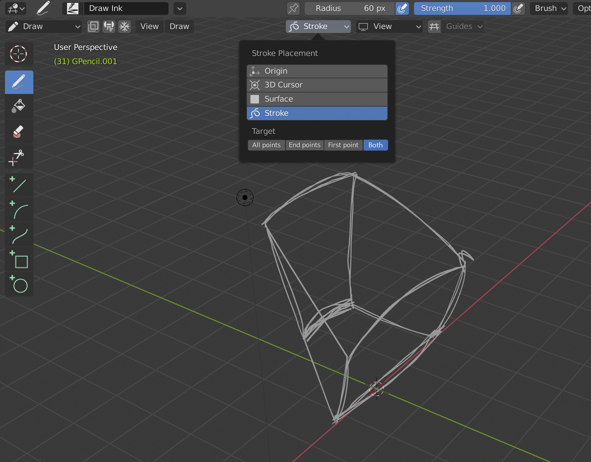
Task: Choose Origin in Stroke Placement list
Action: pyautogui.click(x=317, y=71)
